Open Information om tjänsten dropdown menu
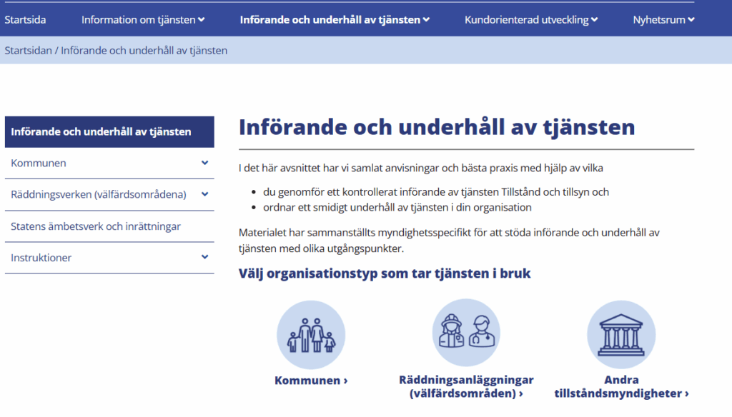The width and height of the screenshot is (732, 417). click(x=143, y=19)
